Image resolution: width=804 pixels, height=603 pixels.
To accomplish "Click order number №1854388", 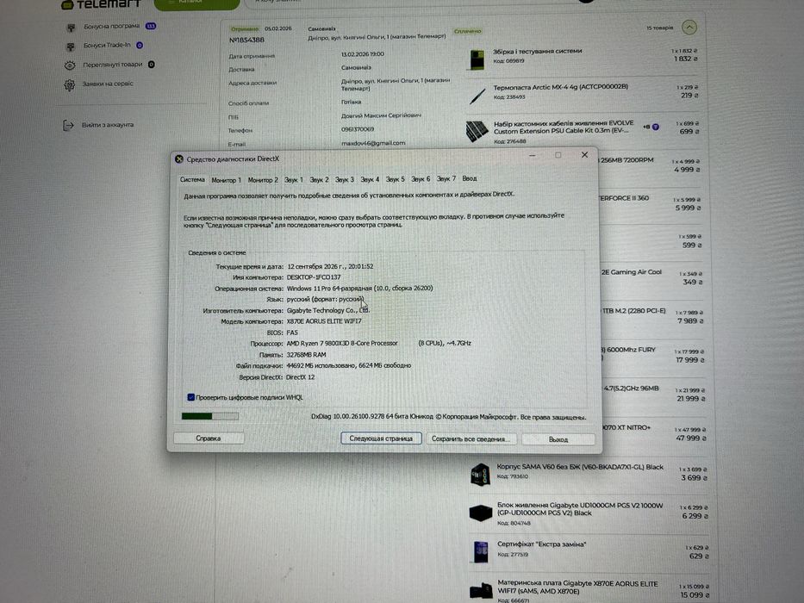I will pyautogui.click(x=246, y=40).
